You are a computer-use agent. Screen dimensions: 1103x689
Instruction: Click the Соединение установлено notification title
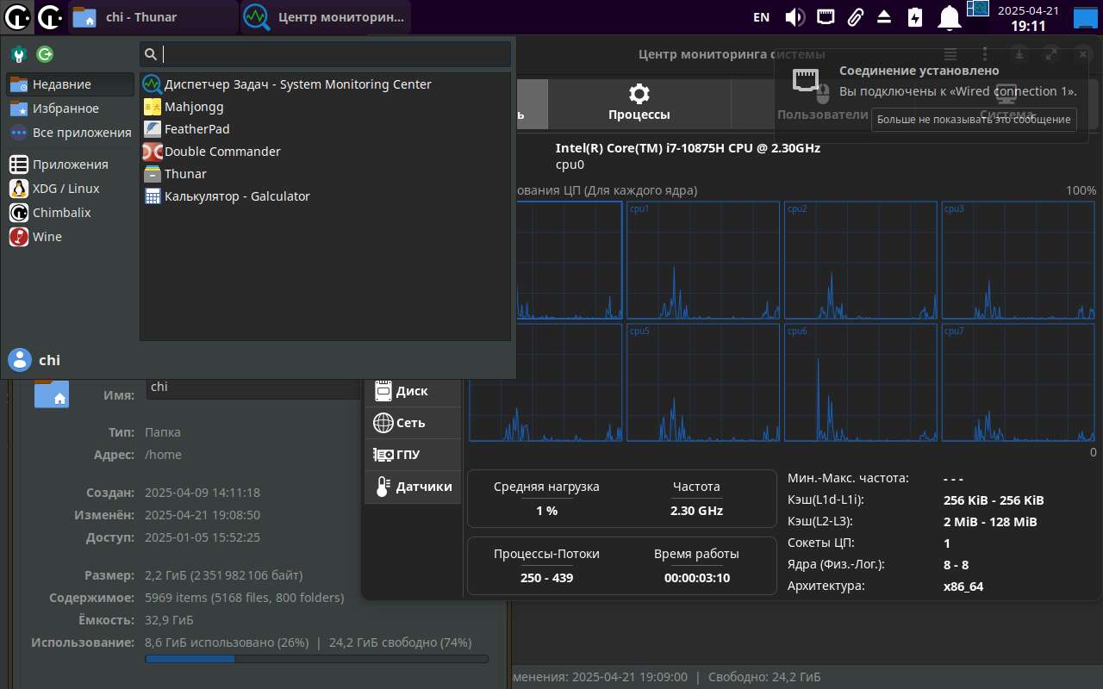click(919, 71)
